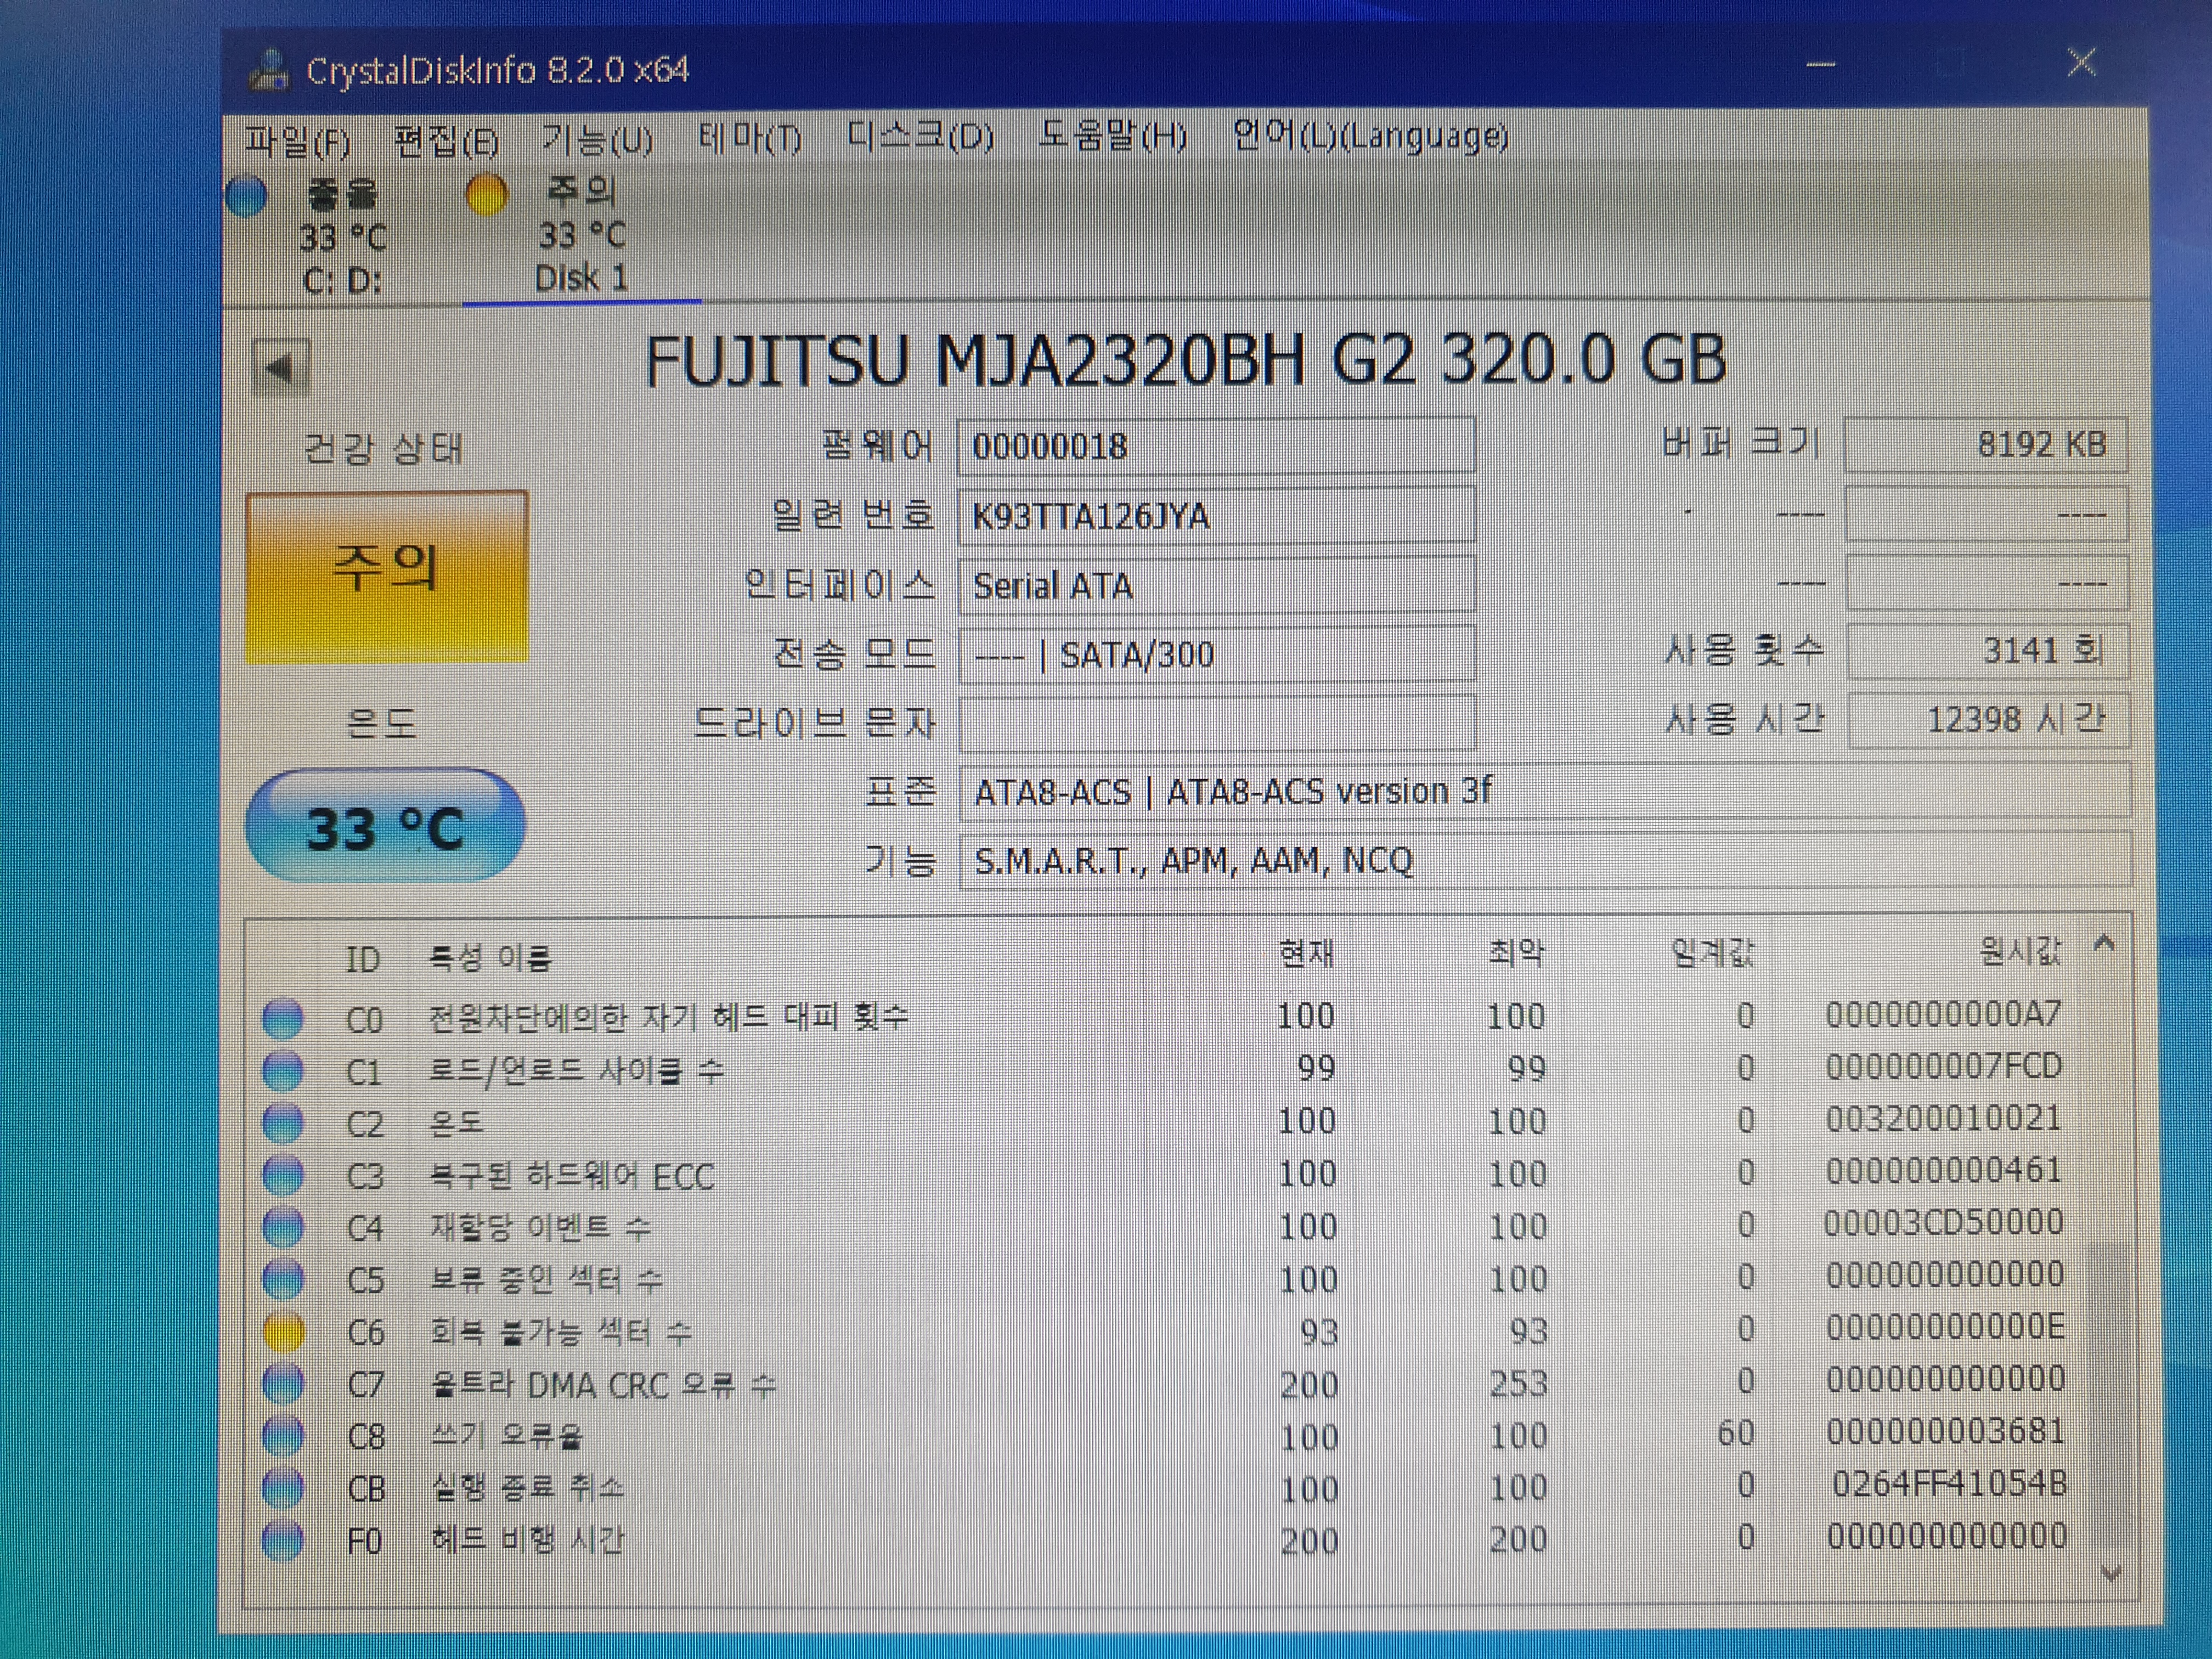
Task: Click the SMART list scroll up arrow
Action: click(2104, 942)
